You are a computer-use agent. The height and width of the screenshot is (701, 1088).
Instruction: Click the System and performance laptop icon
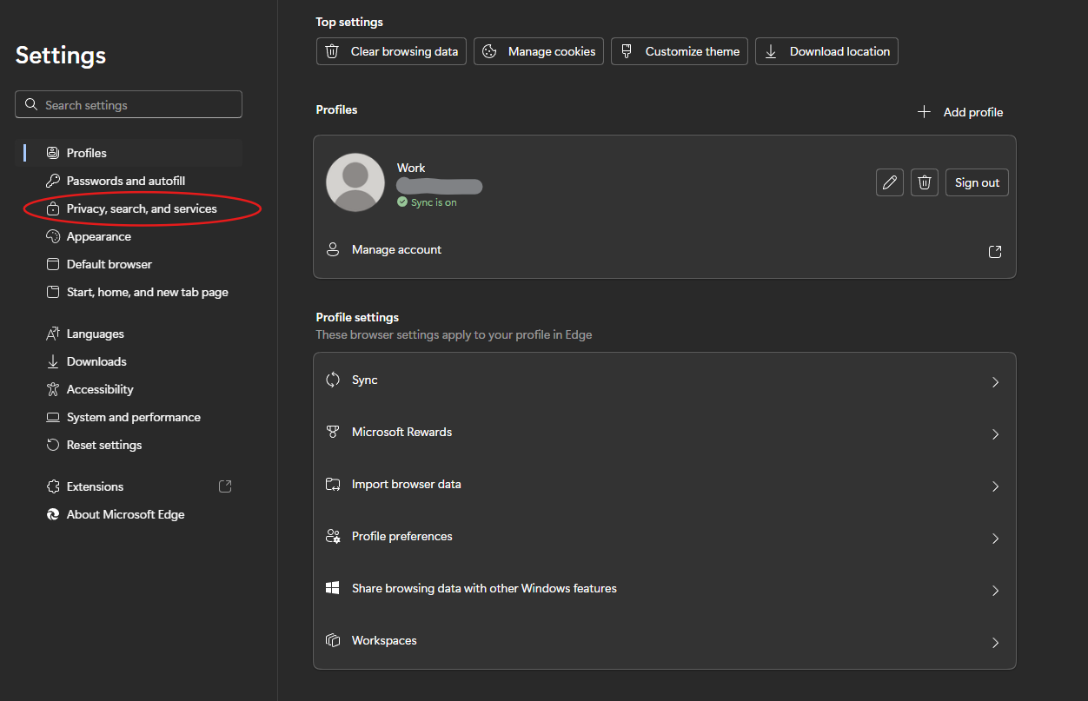tap(52, 417)
